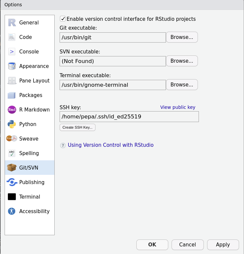
Task: Switch to Terminal options
Action: (30, 197)
